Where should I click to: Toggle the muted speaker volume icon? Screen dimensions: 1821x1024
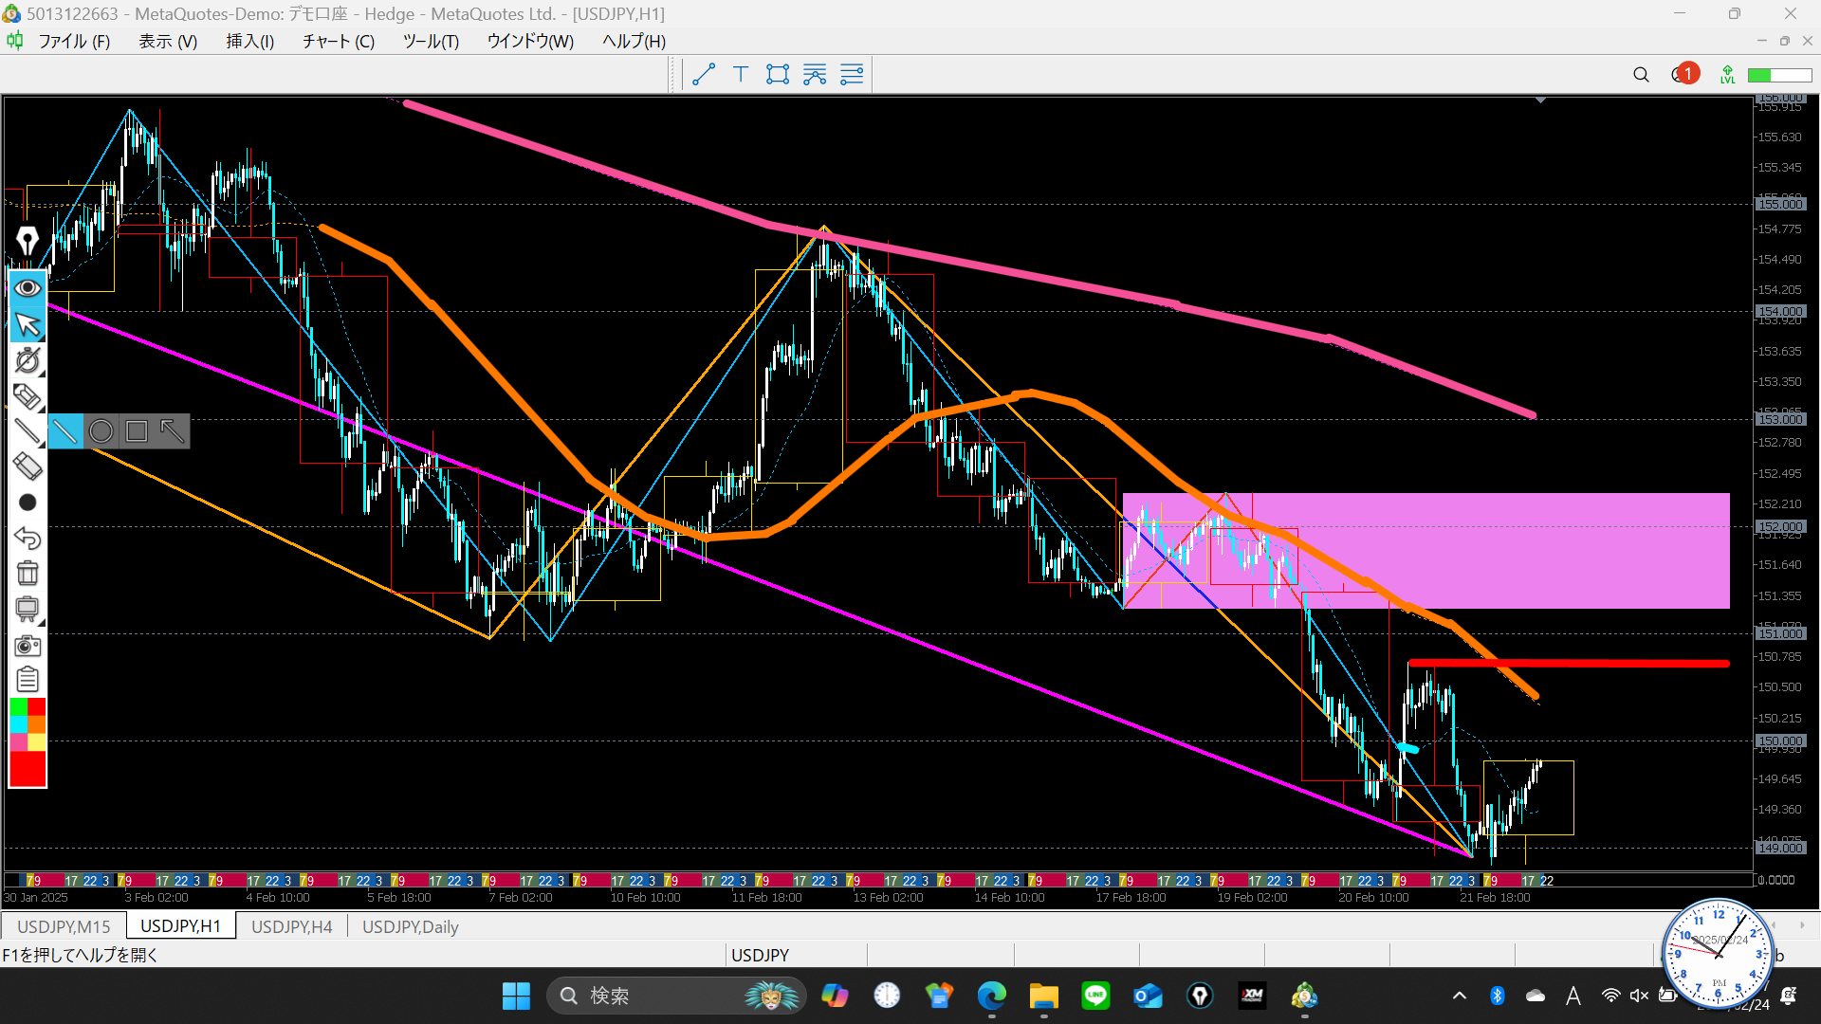pos(1639,996)
